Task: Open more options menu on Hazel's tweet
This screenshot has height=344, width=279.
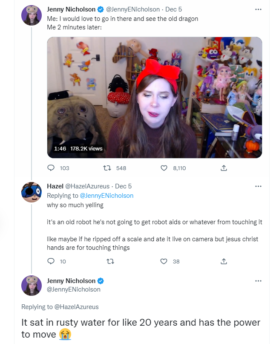Action: point(259,186)
